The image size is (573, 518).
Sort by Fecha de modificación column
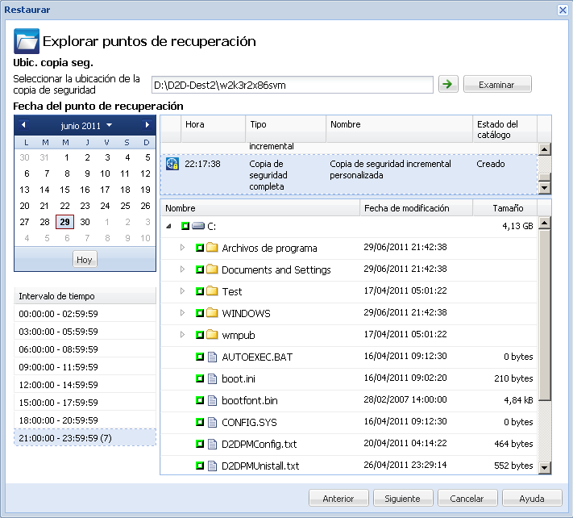coord(415,208)
